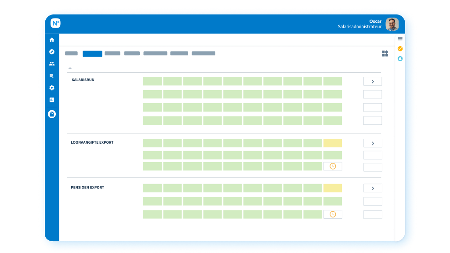Show notifications with the bell icon
The height and width of the screenshot is (253, 450).
click(x=399, y=58)
